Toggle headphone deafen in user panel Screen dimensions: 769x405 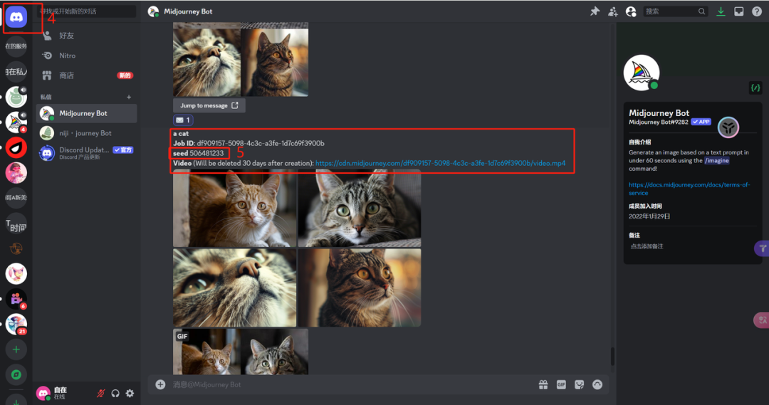pyautogui.click(x=115, y=394)
